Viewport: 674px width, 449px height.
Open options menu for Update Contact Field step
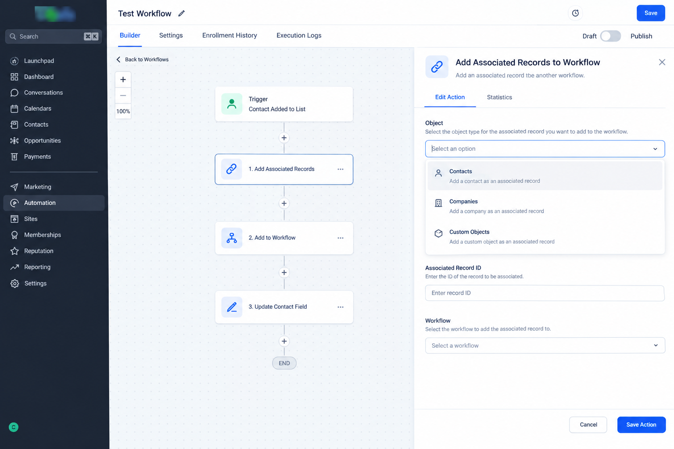coord(341,307)
